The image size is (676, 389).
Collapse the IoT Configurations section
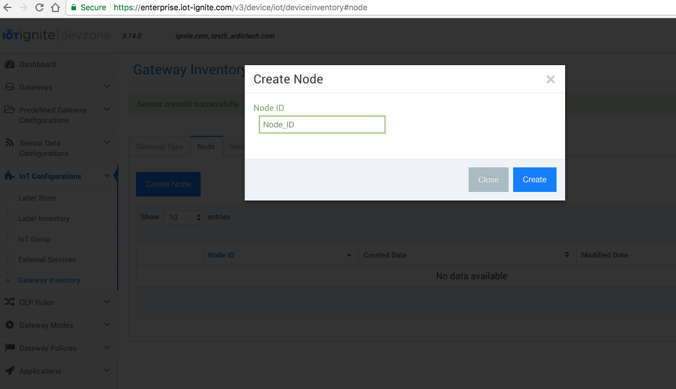click(106, 175)
